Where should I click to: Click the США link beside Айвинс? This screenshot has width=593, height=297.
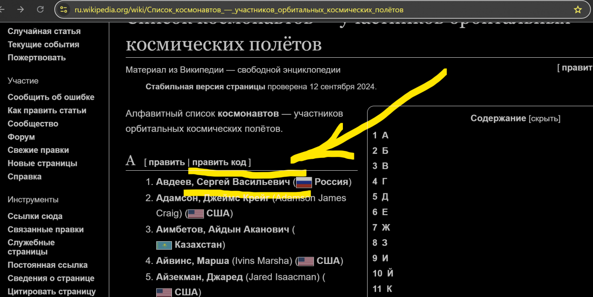(x=328, y=261)
